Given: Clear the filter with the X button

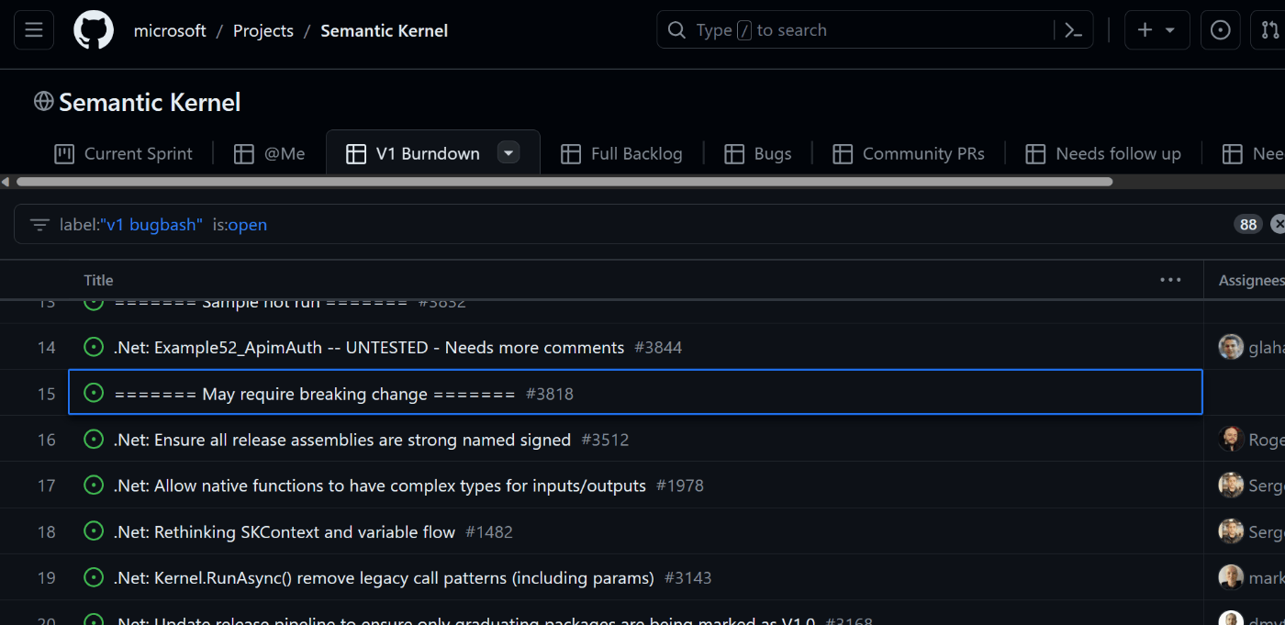Looking at the screenshot, I should 1277,225.
